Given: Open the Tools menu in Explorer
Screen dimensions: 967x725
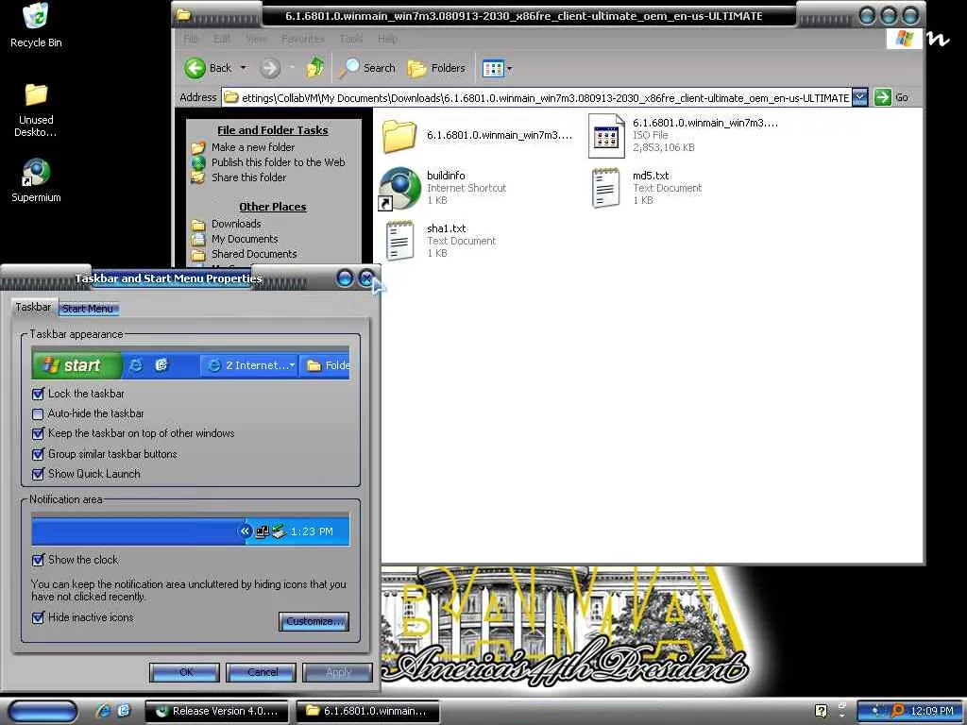Looking at the screenshot, I should tap(351, 39).
